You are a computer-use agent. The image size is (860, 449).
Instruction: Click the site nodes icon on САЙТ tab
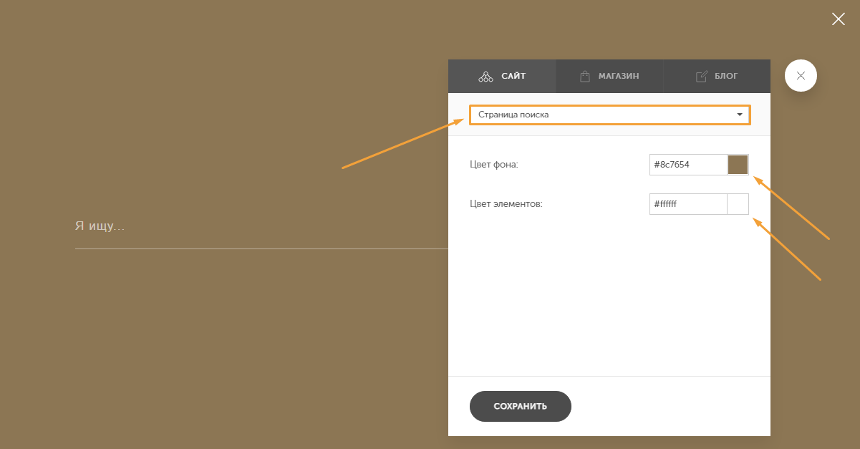click(x=485, y=76)
